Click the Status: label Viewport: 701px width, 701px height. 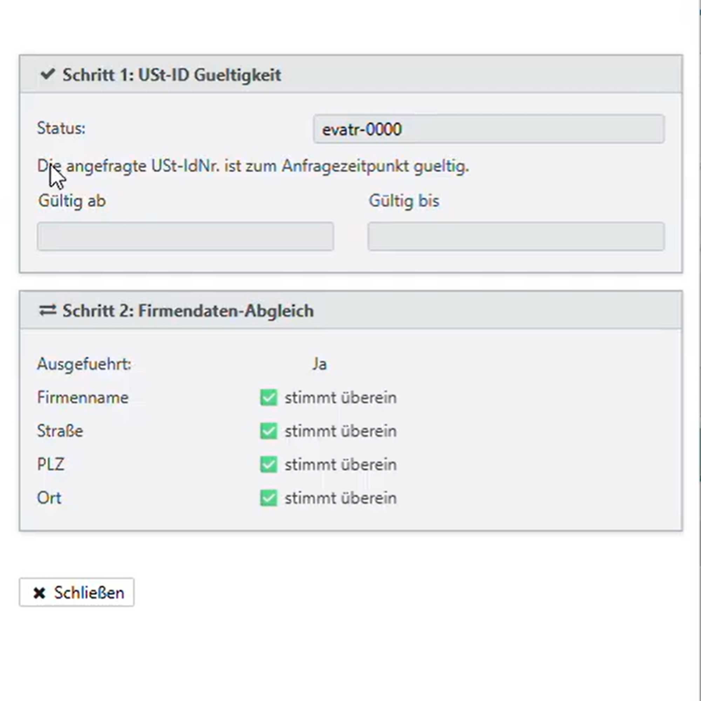tap(61, 128)
